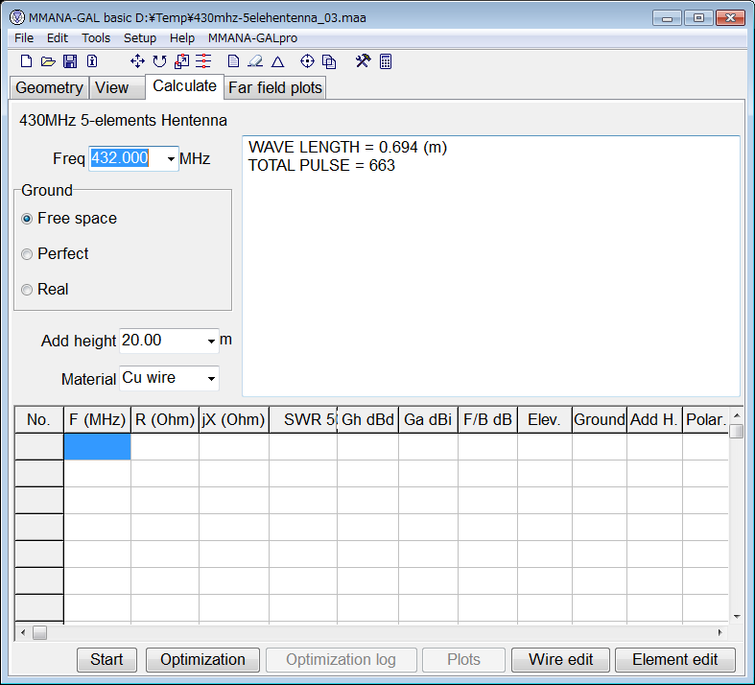The width and height of the screenshot is (755, 685).
Task: Click the Scale/resize tool icon
Action: (x=181, y=61)
